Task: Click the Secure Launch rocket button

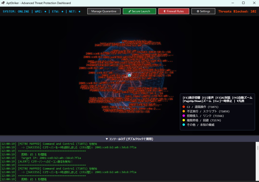Action: coord(139,11)
